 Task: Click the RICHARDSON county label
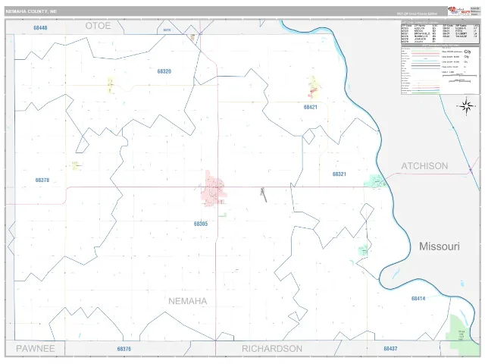pyautogui.click(x=272, y=349)
